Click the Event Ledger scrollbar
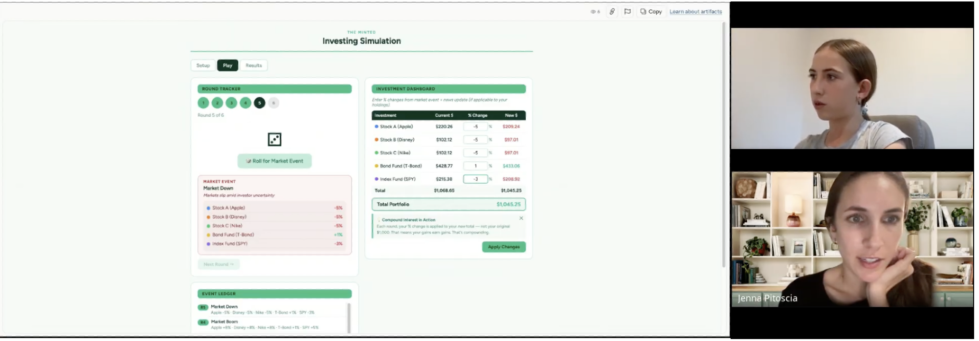Viewport: 979px width, 341px height. click(x=349, y=318)
